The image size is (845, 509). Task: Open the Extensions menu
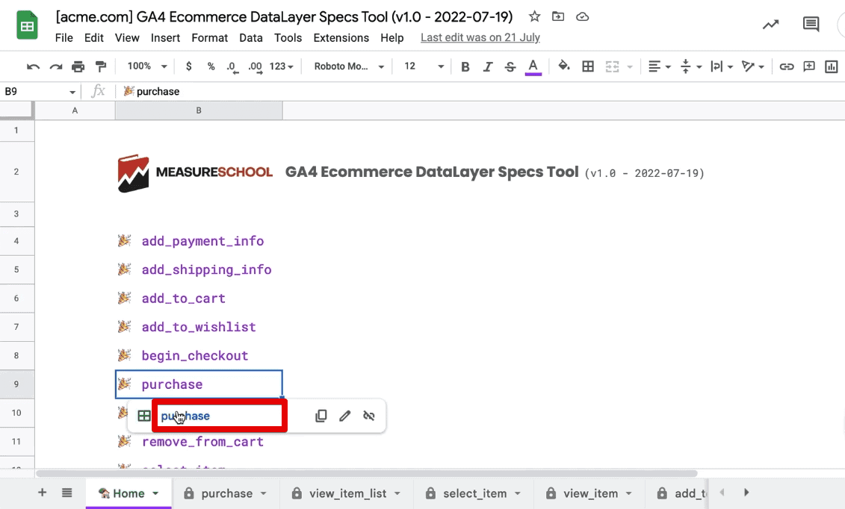341,37
